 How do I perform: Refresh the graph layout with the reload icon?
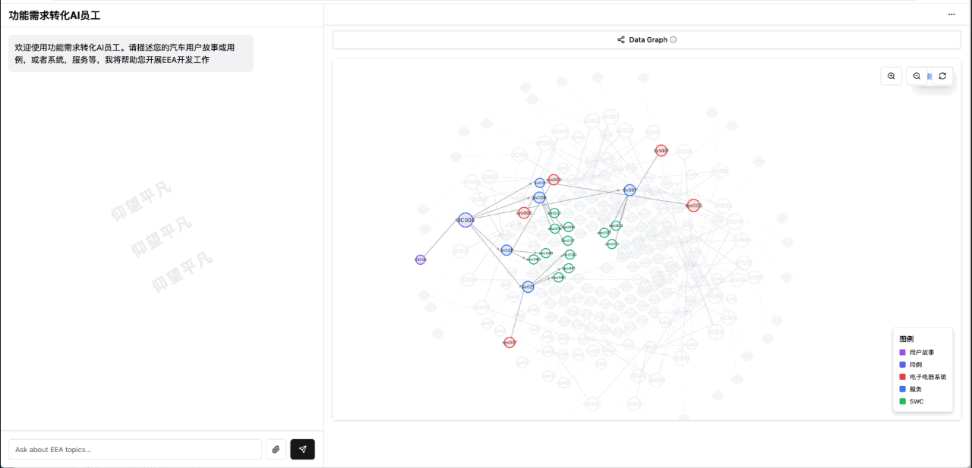click(942, 76)
